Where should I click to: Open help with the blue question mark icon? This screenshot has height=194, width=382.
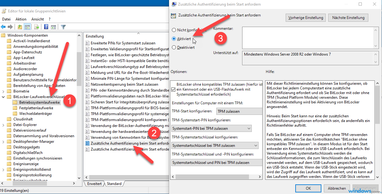click(46, 27)
